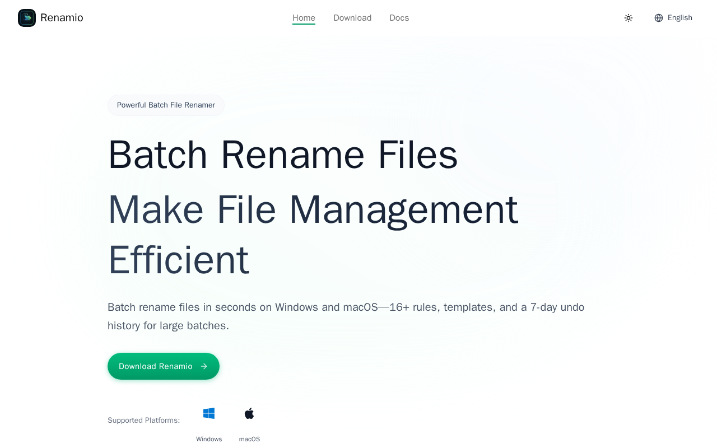Click the Renamio brand name

click(62, 18)
